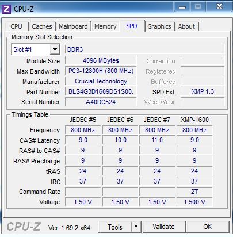Viewport: 233px width, 237px height.
Task: Click the XMP-1600 RAS# Precharge 9 cell
Action: click(194, 160)
